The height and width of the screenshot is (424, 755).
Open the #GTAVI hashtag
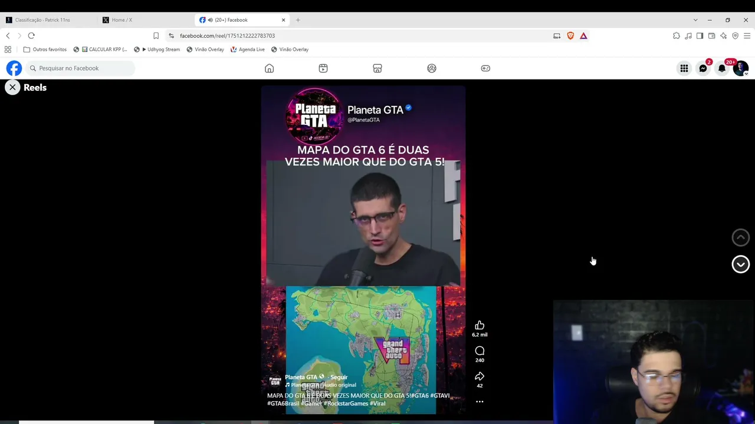point(440,396)
